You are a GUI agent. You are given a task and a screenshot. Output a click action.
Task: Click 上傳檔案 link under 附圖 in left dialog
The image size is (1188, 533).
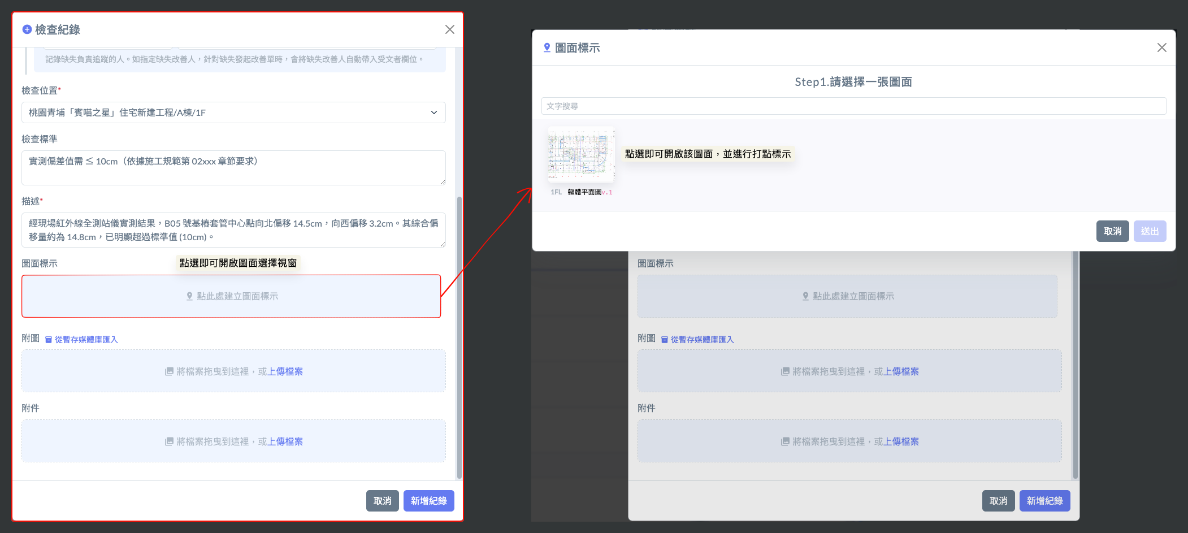pos(285,371)
